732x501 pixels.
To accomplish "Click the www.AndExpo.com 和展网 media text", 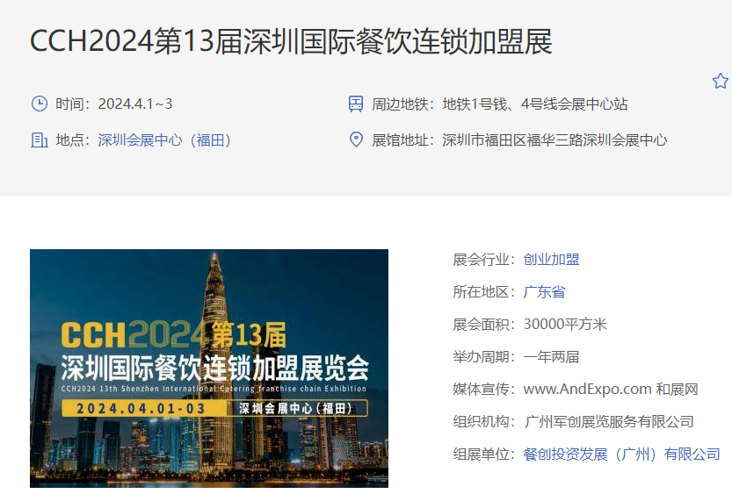I will [x=611, y=390].
